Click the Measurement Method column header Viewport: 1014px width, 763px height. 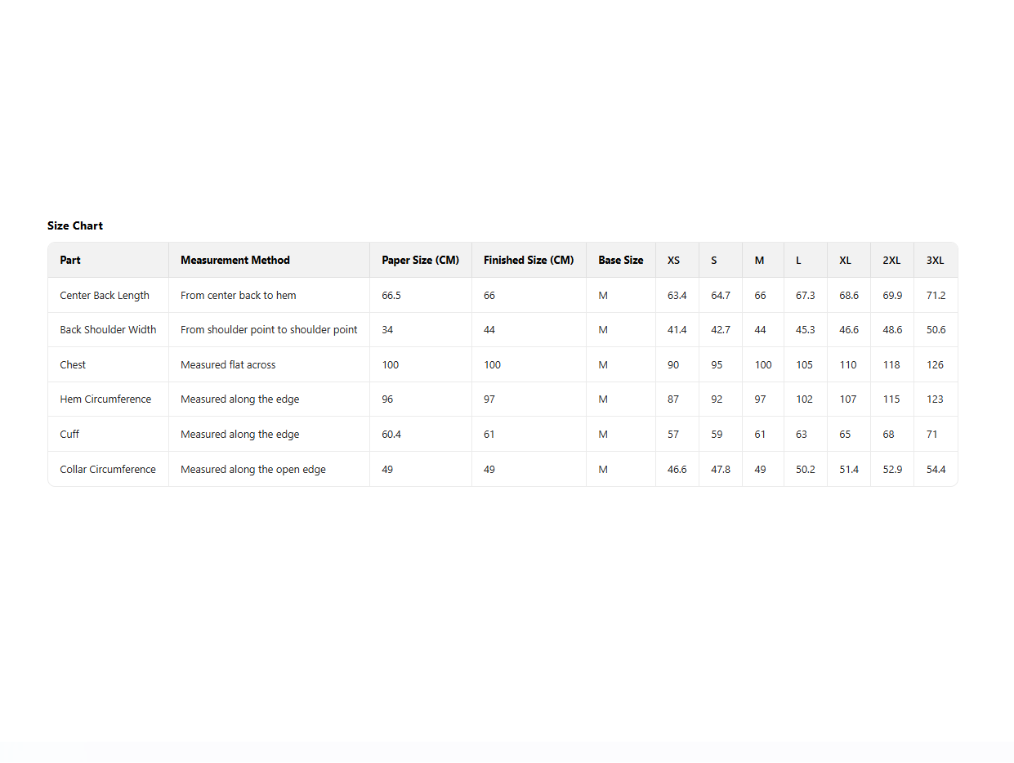pyautogui.click(x=235, y=260)
